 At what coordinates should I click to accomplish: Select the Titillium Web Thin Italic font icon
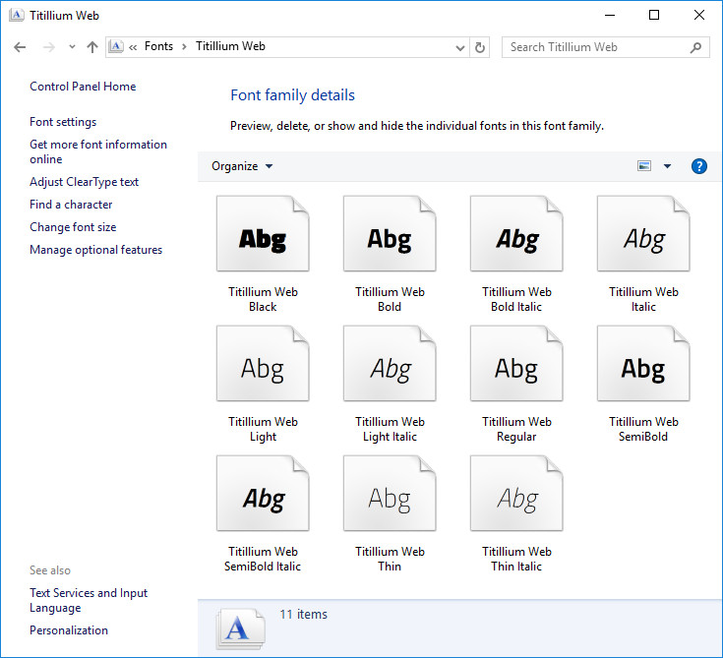point(516,494)
